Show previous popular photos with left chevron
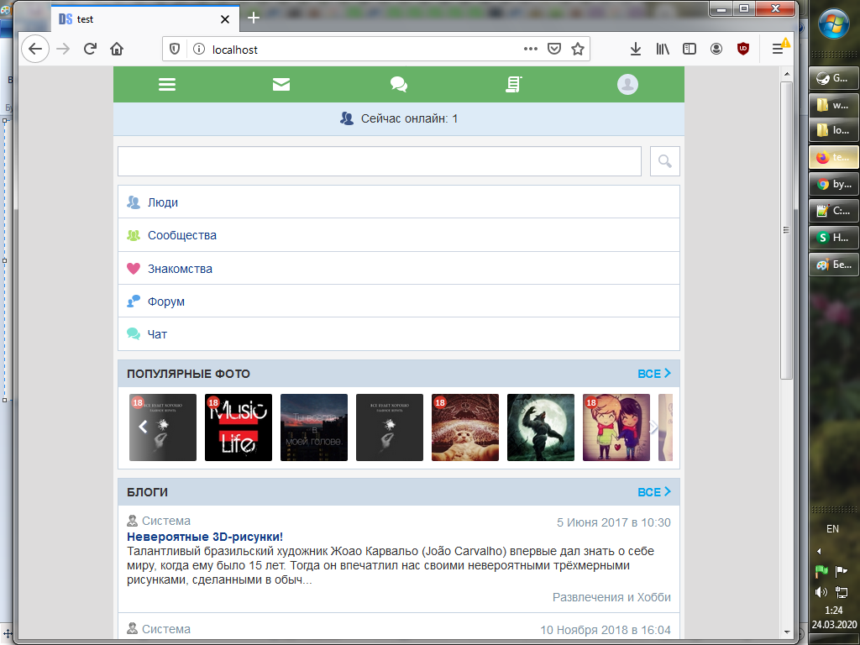This screenshot has width=860, height=645. tap(143, 427)
